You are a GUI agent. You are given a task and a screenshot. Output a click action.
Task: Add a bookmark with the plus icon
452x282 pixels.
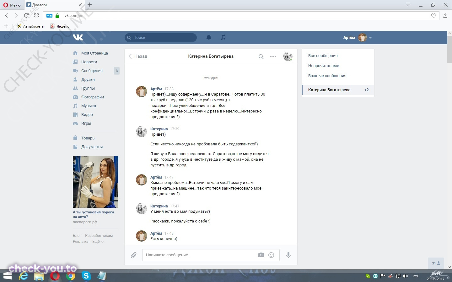point(6,26)
